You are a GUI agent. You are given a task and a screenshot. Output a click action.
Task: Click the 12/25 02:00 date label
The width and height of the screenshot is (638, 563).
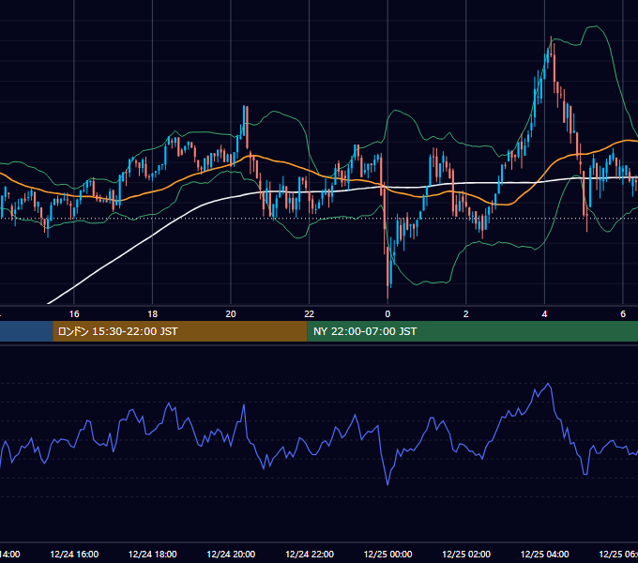[466, 554]
